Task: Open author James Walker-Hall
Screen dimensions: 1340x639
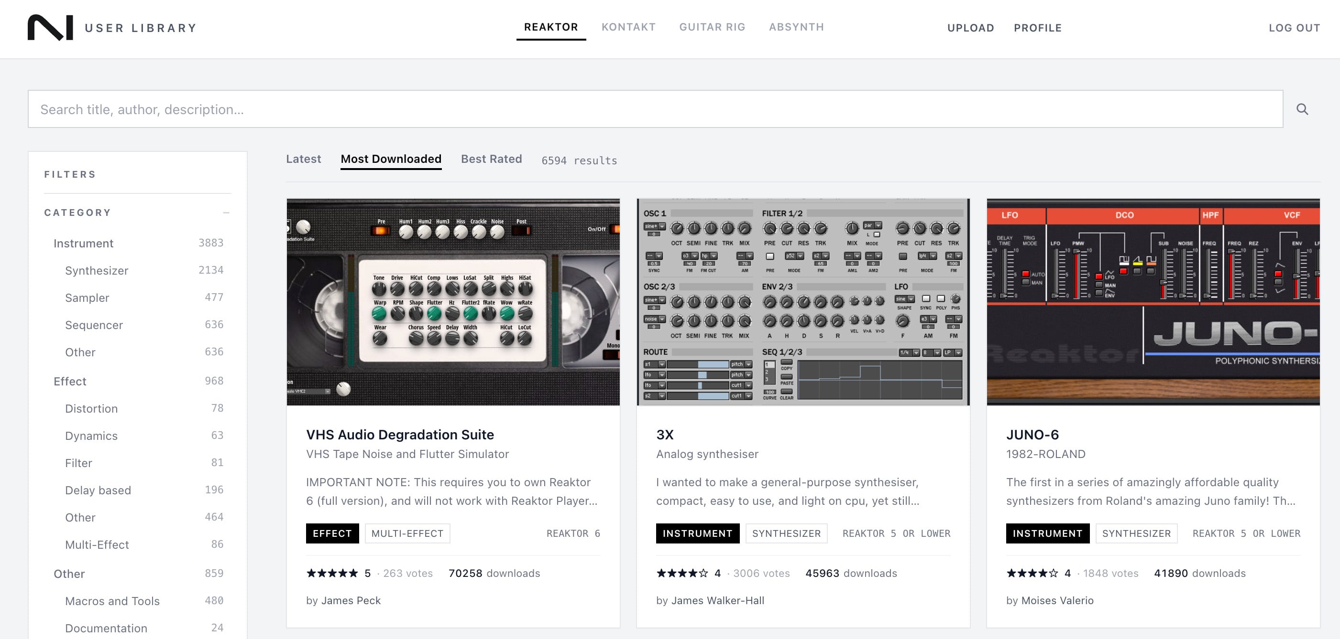Action: pyautogui.click(x=718, y=601)
